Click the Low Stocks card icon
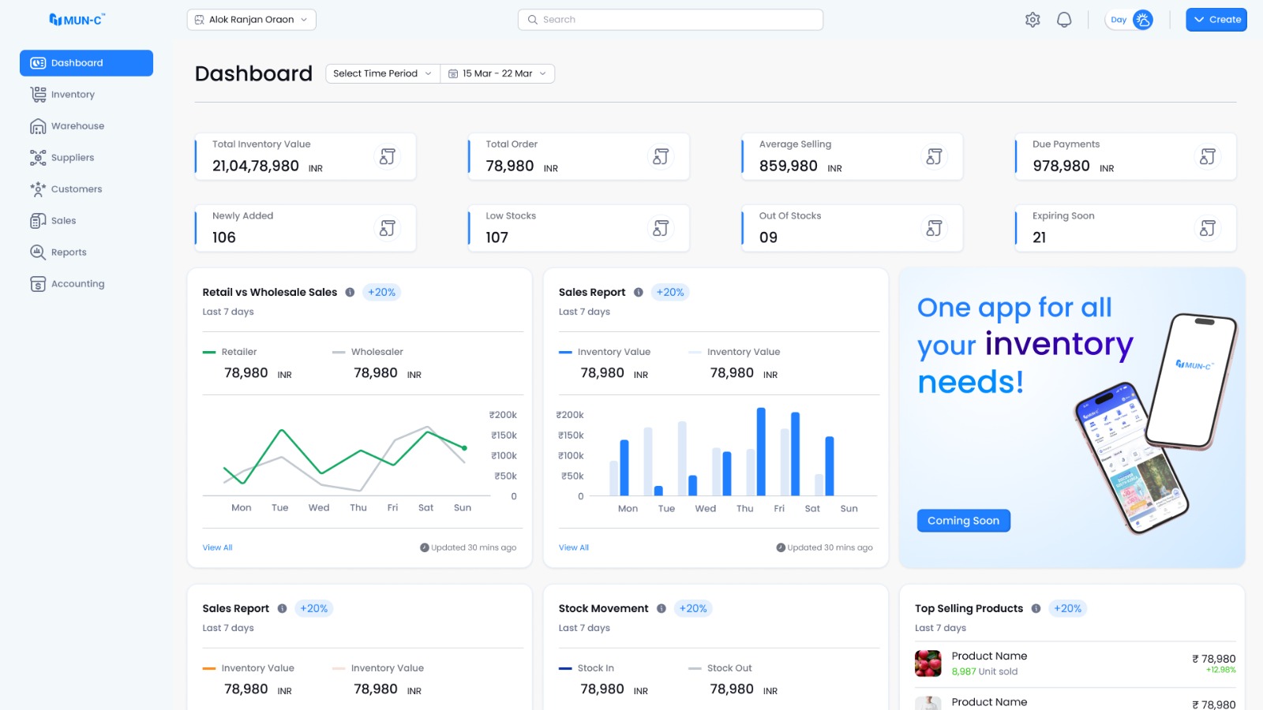The image size is (1263, 710). coord(661,229)
